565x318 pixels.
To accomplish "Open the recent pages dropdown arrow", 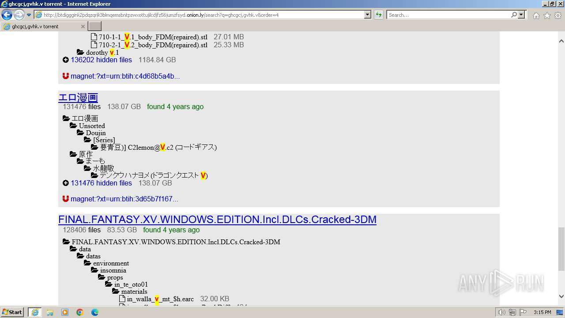I will point(29,15).
